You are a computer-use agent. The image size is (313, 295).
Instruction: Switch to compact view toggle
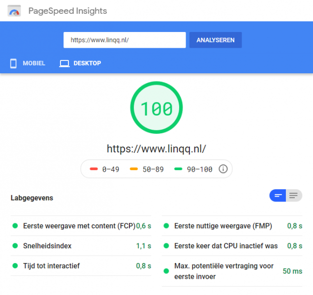(278, 196)
